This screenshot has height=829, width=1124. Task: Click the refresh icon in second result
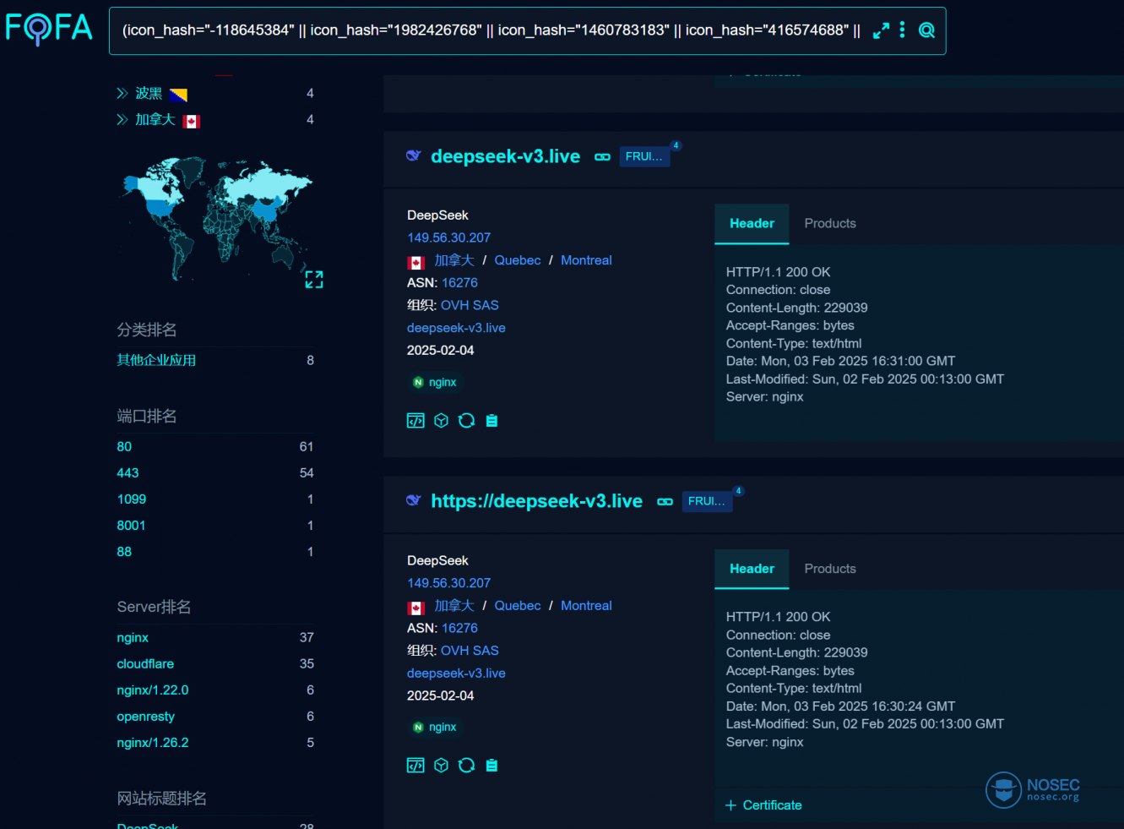click(466, 765)
